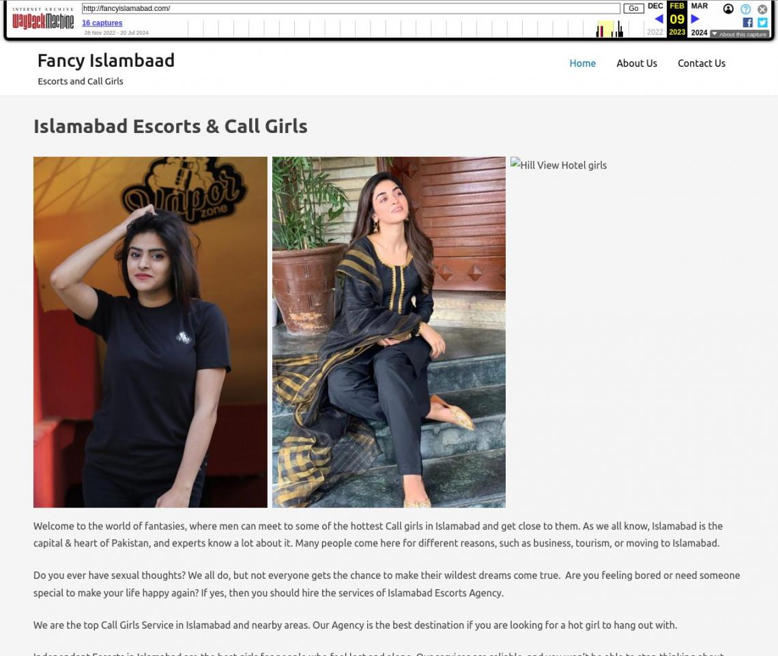The width and height of the screenshot is (778, 656).
Task: Select the 2022 year in capture calendar
Action: (x=655, y=32)
